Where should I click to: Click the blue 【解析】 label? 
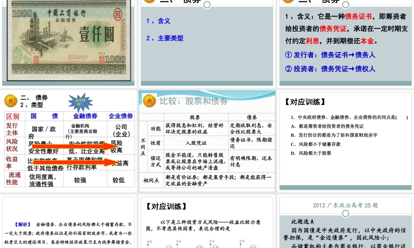(23, 224)
